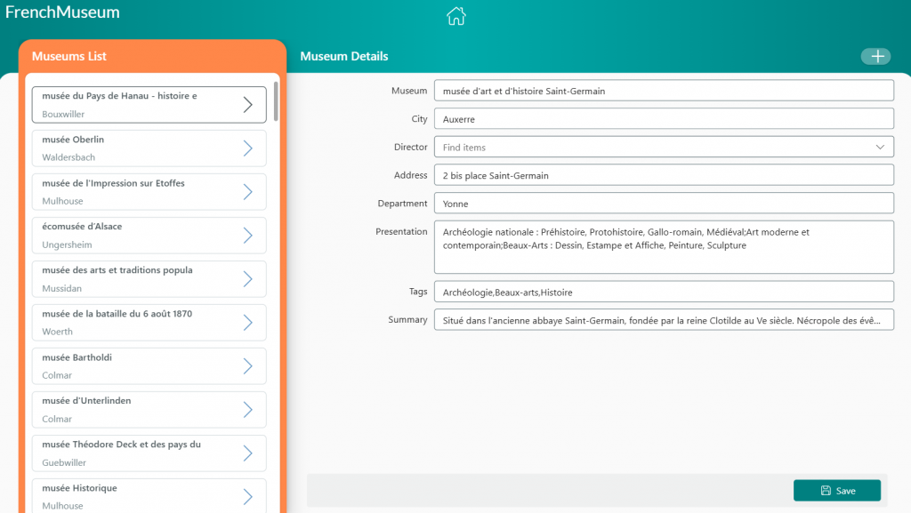Click chevron next to musée de l'Impression sur Etoffes
Image resolution: width=911 pixels, height=513 pixels.
click(x=248, y=192)
